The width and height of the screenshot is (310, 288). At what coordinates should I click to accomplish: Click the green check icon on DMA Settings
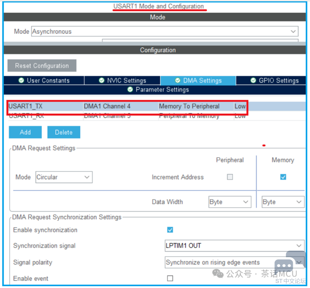pyautogui.click(x=177, y=80)
